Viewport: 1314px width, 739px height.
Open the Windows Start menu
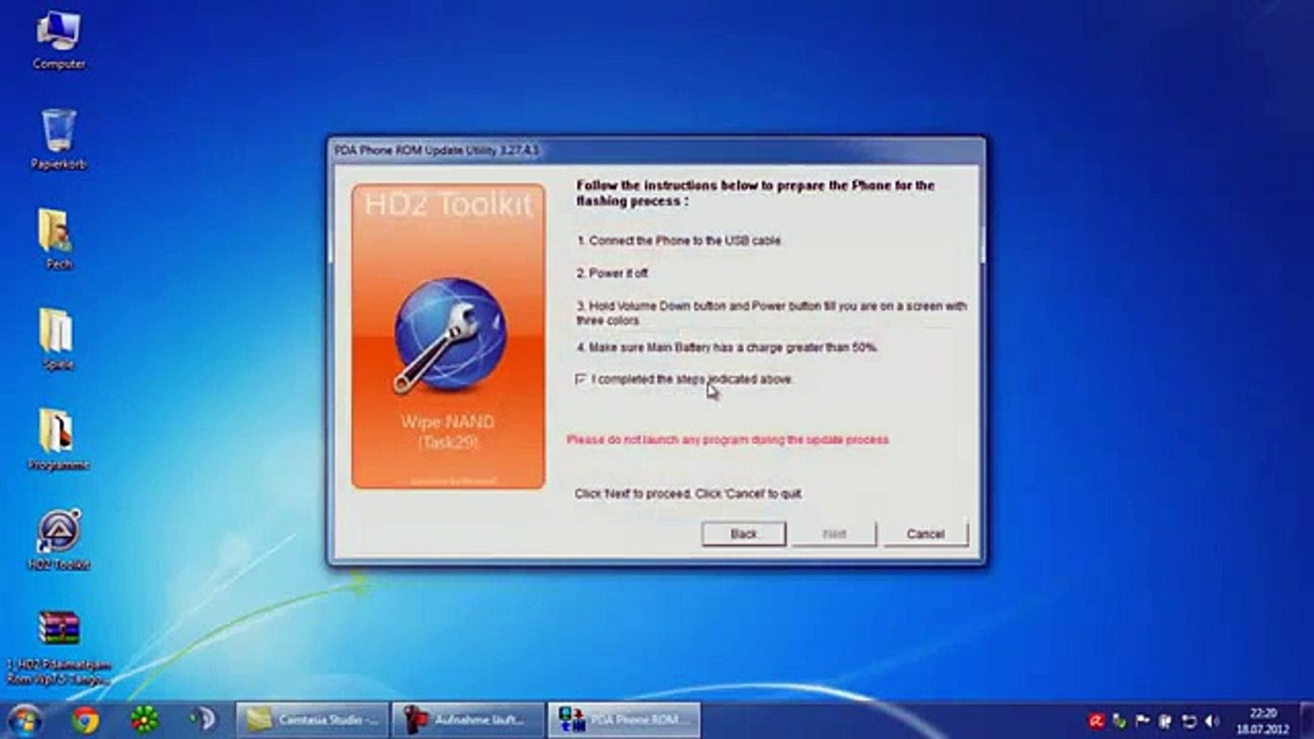(x=25, y=720)
